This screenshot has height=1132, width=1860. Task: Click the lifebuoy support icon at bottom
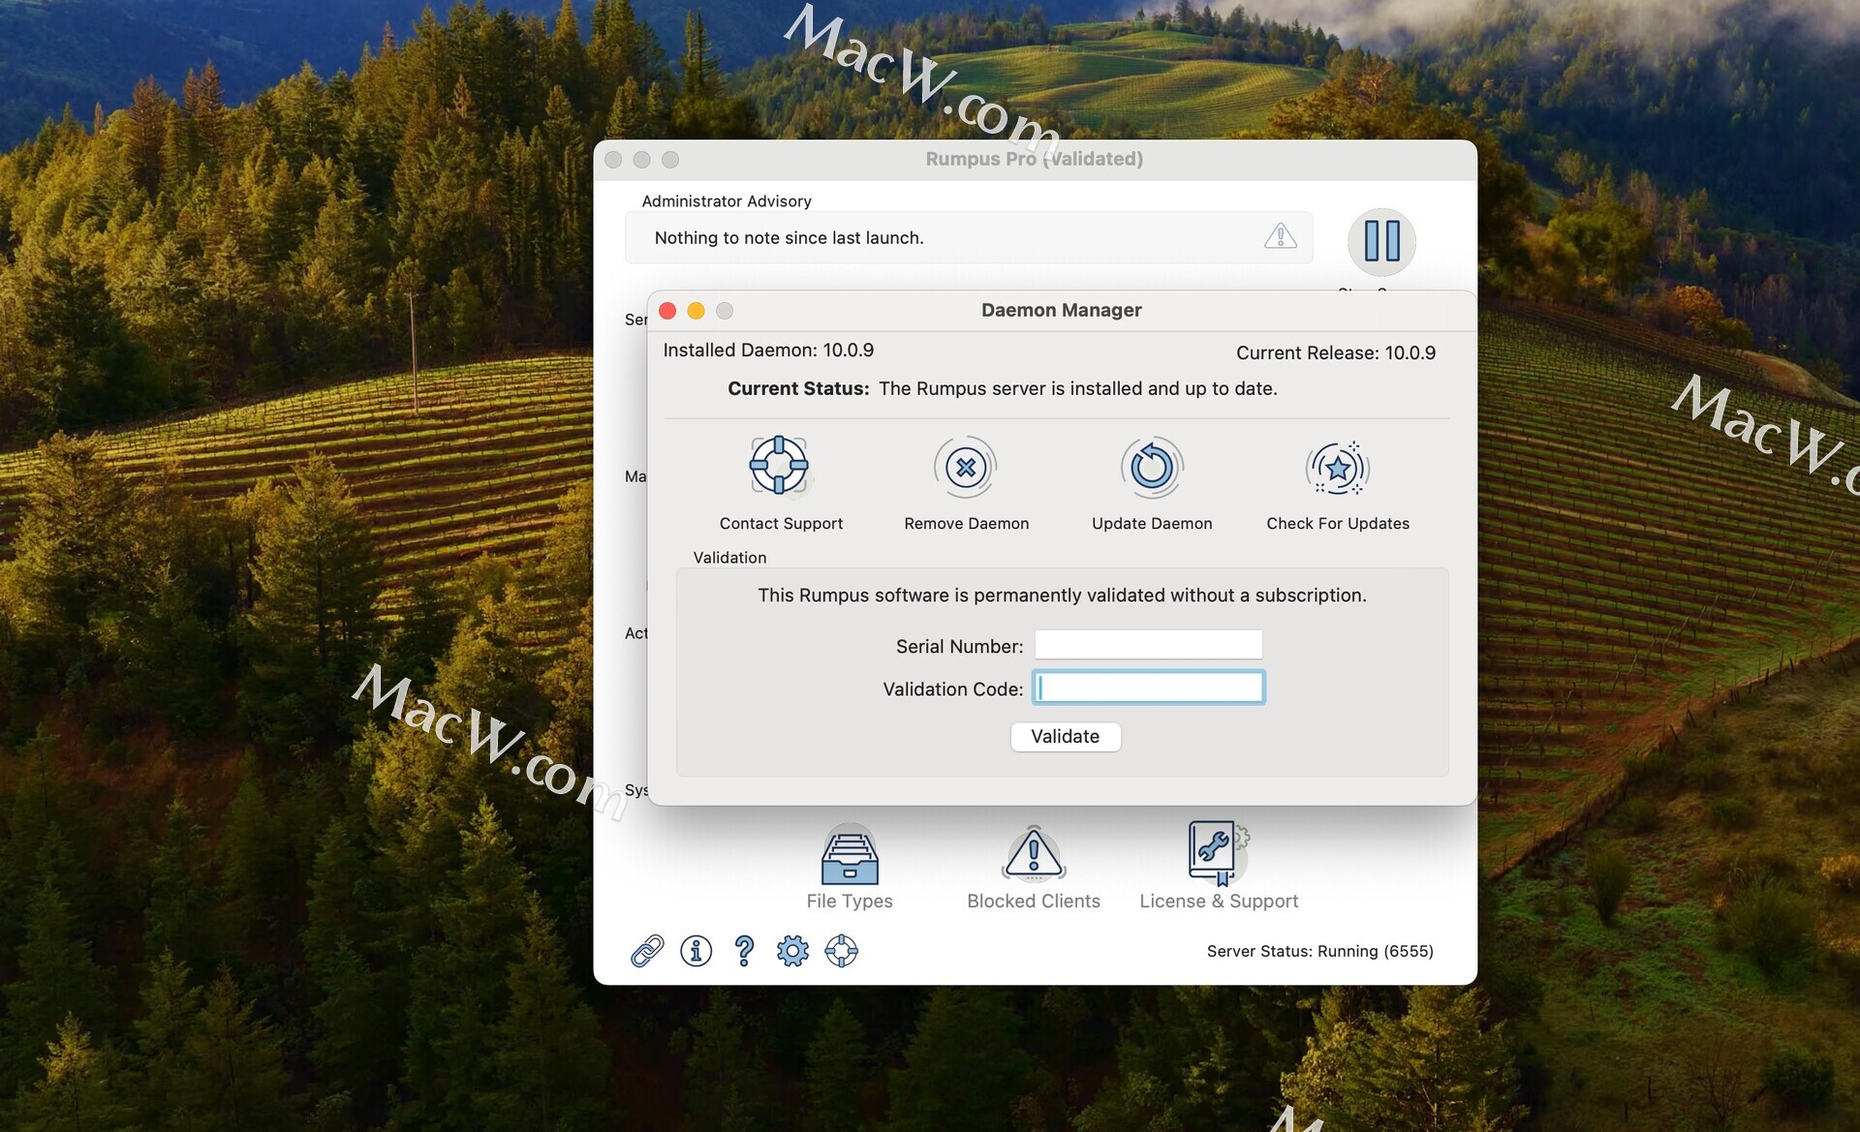pos(841,951)
